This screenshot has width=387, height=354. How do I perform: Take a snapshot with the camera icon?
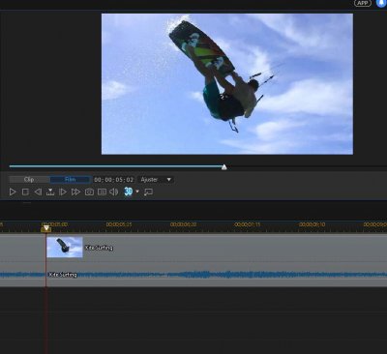(89, 192)
